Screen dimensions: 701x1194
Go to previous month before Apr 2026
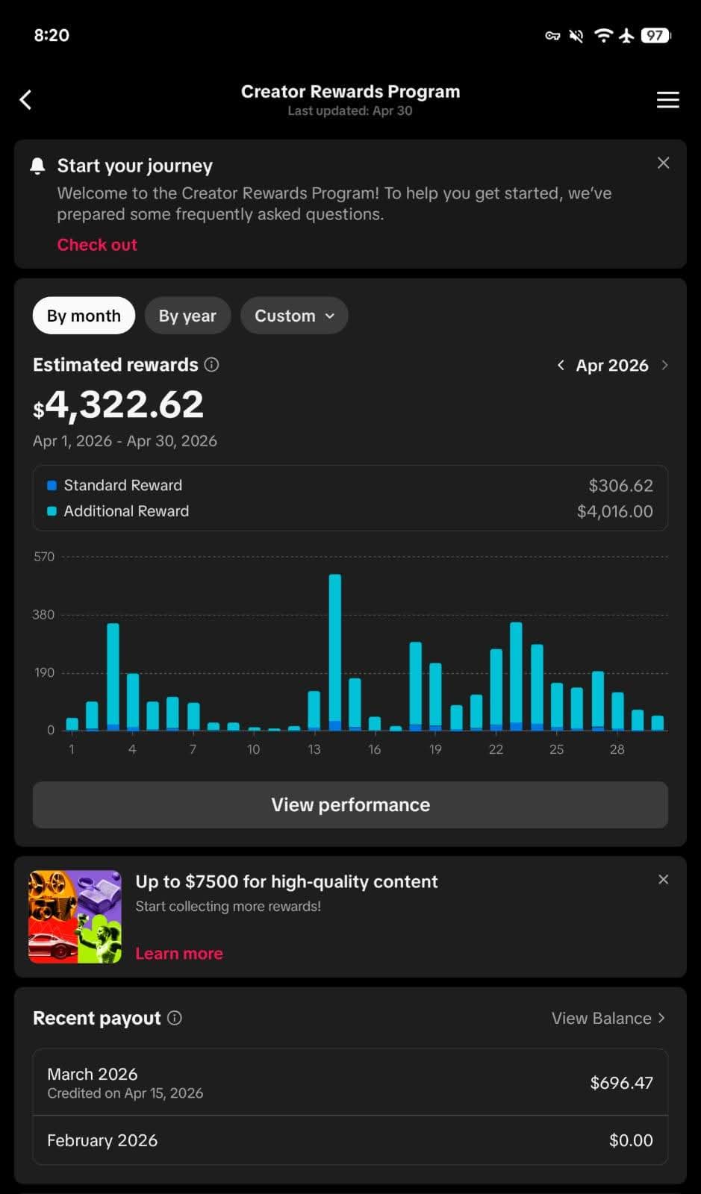(561, 365)
